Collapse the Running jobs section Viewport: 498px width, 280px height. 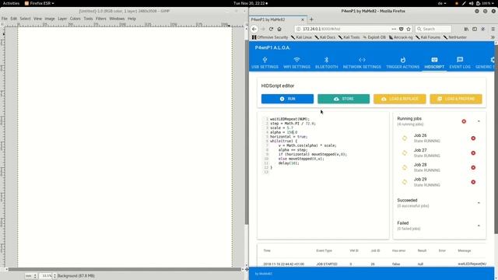[x=479, y=121]
